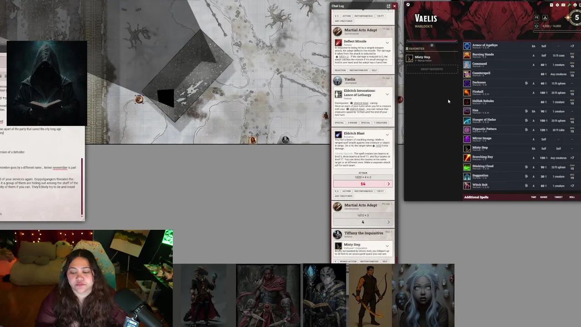Select the white-haired character portrait
This screenshot has width=581, height=327.
423,296
